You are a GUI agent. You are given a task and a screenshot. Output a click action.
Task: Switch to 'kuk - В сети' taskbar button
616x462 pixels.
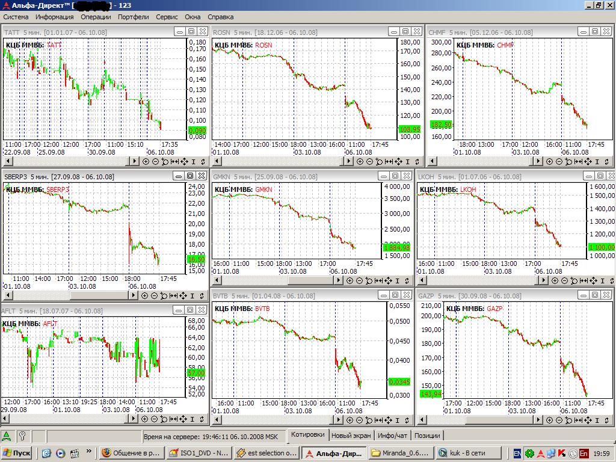(x=469, y=453)
